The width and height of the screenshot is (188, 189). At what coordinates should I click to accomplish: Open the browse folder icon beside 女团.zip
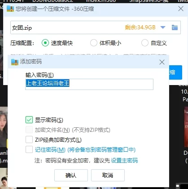coord(175,27)
